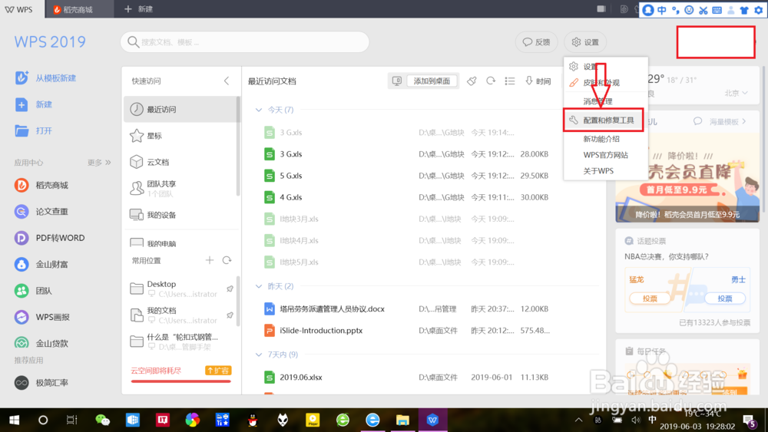Screen dimensions: 768x432
Task: Open WeChat from the taskbar
Action: pos(102,420)
